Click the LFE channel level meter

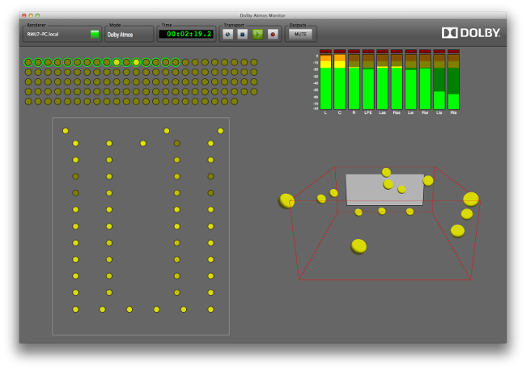coord(368,82)
